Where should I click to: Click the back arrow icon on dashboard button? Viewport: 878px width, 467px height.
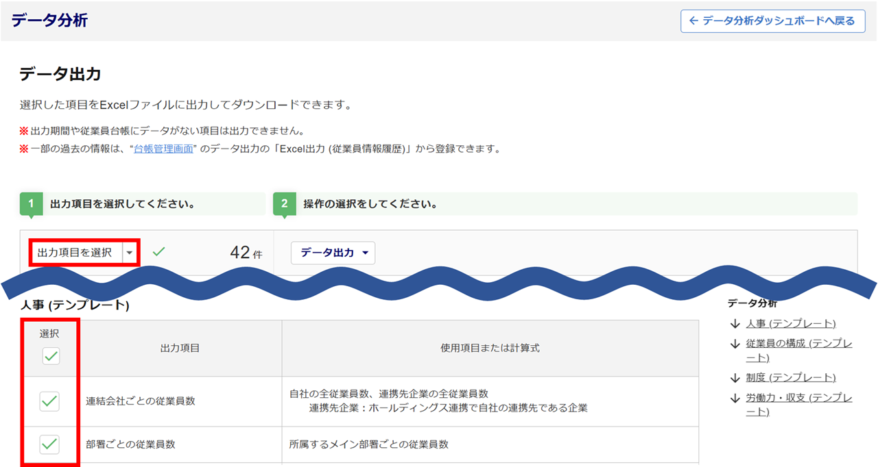[x=693, y=21]
